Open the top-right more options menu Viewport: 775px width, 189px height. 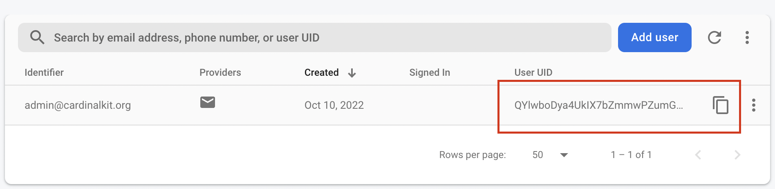coord(747,37)
